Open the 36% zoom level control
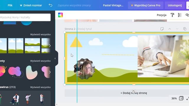The image size is (189, 106). pos(174,98)
